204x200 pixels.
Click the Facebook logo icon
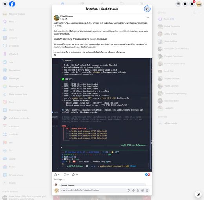(12, 4)
